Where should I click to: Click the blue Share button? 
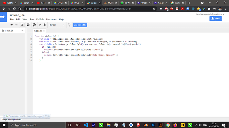pyautogui.click(x=215, y=19)
